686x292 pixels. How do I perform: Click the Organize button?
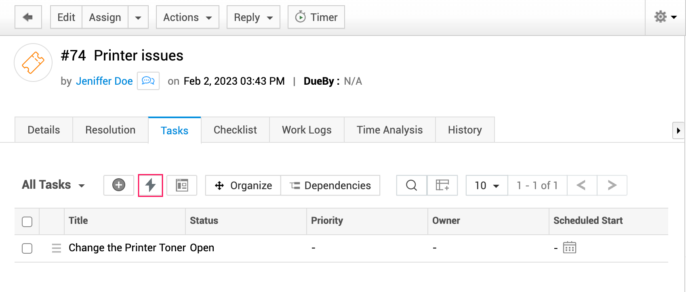tap(243, 185)
